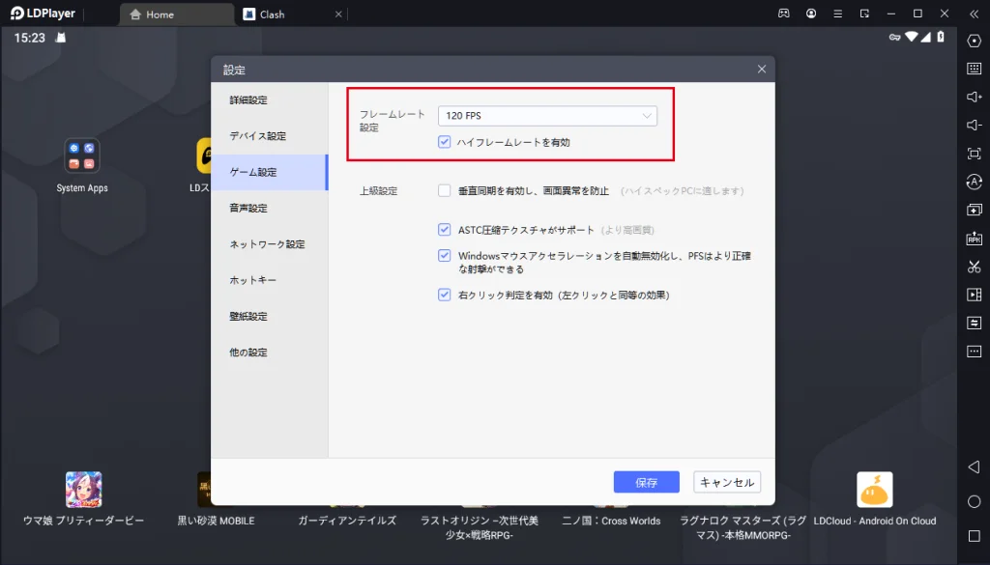Select ホットキー in settings sidebar
This screenshot has height=565, width=990.
point(270,280)
